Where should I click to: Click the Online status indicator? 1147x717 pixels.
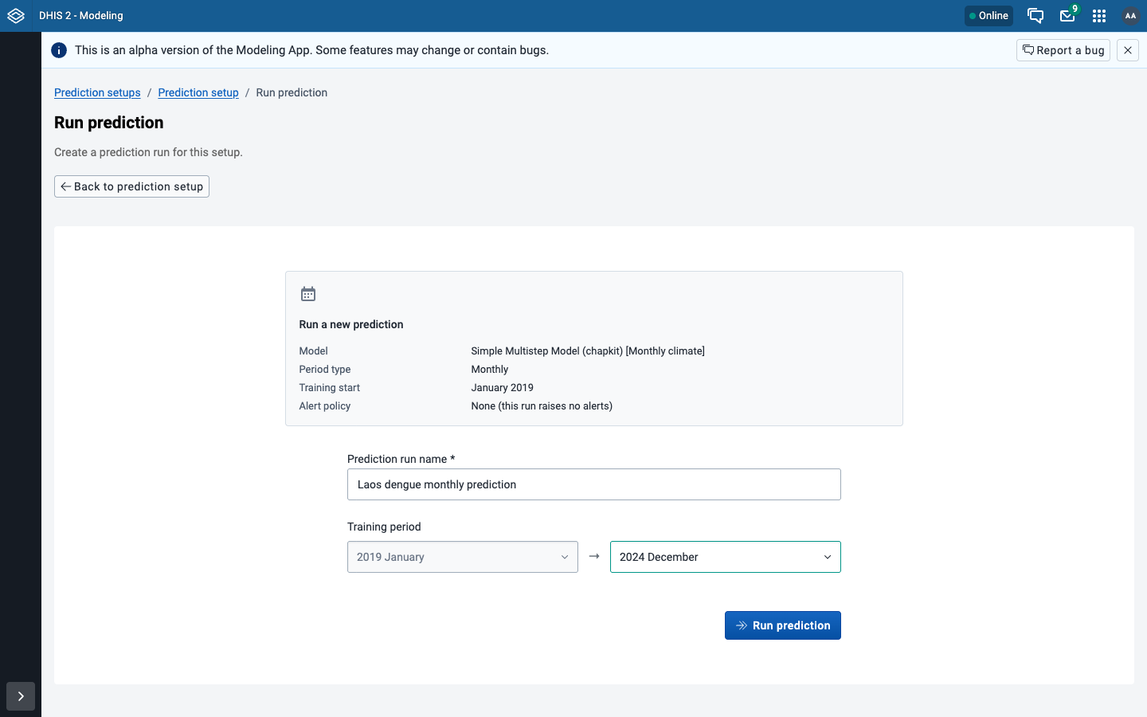(x=988, y=16)
